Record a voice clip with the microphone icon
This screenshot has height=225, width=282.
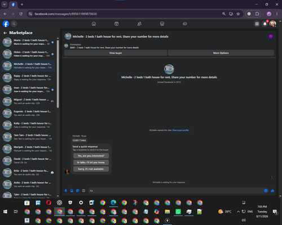pyautogui.click(x=66, y=191)
